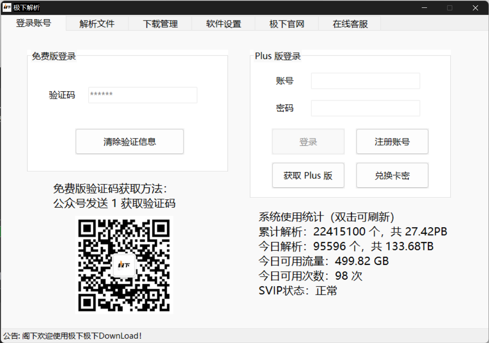The image size is (489, 343).
Task: Click the 系统使用统计 (双击可刷新) heading
Action: (326, 217)
